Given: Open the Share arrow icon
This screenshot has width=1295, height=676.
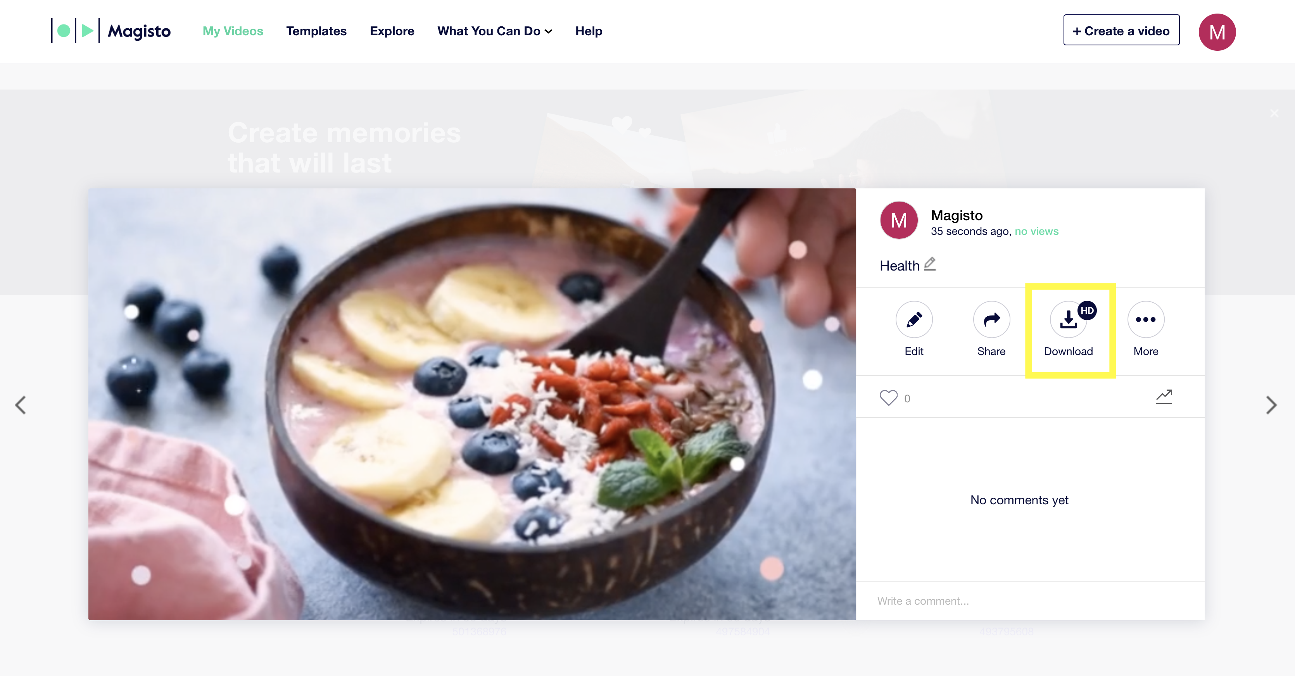Looking at the screenshot, I should pos(991,319).
